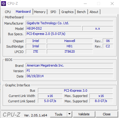Click the Southbridge H81 field

tap(70, 46)
